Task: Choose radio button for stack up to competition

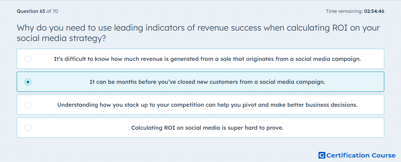Action: 28,105
